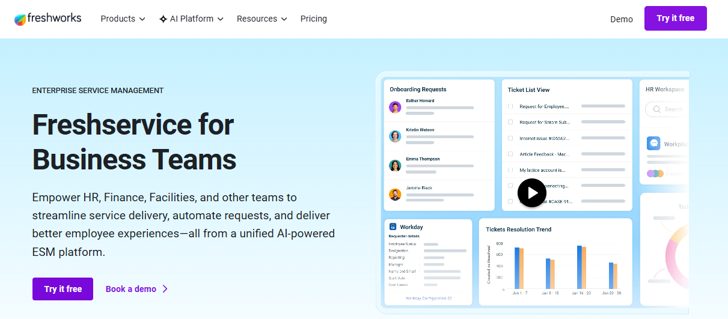Screen dimensions: 728x319
Task: Click the HR Workspace search magnifier icon
Action: tap(656, 109)
